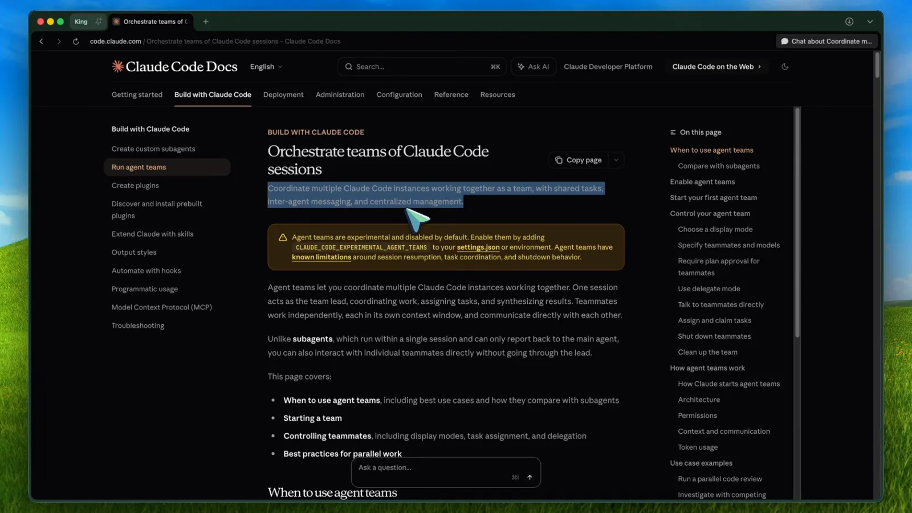Click the outline panel's scrollbar thumb
The image size is (912, 513).
coord(797,222)
